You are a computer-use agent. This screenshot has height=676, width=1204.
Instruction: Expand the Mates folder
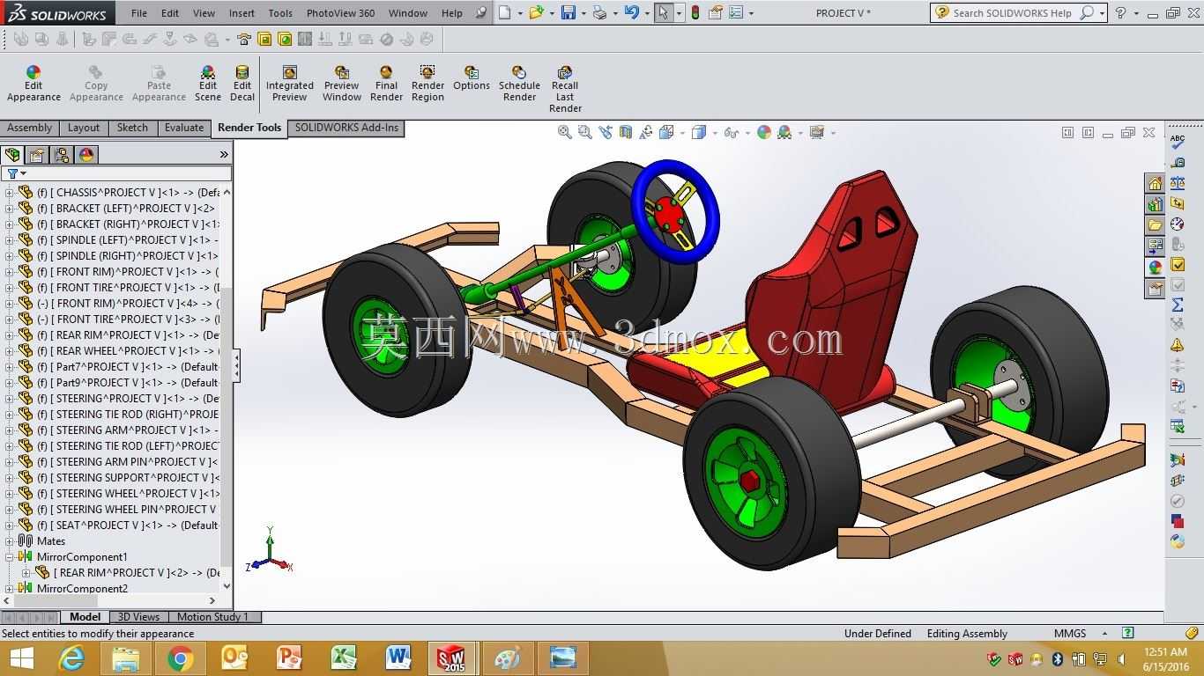click(x=11, y=541)
